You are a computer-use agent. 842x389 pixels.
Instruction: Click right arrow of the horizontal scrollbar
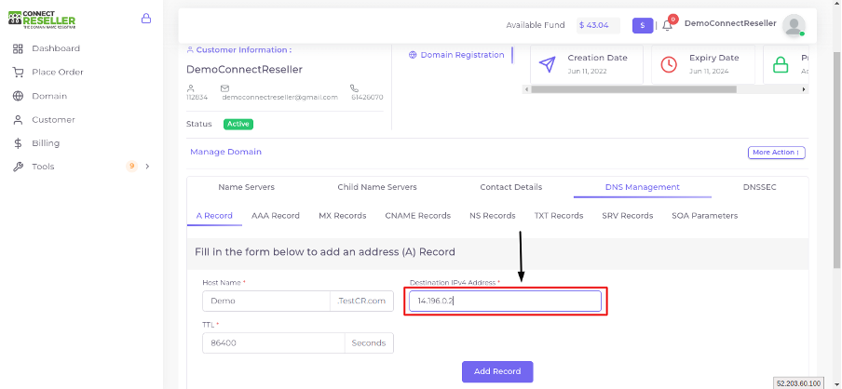coord(804,89)
